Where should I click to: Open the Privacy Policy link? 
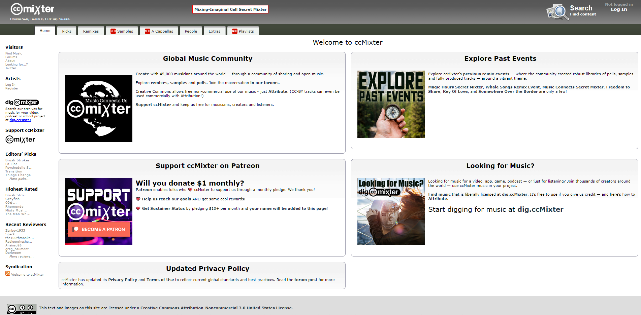(123, 280)
